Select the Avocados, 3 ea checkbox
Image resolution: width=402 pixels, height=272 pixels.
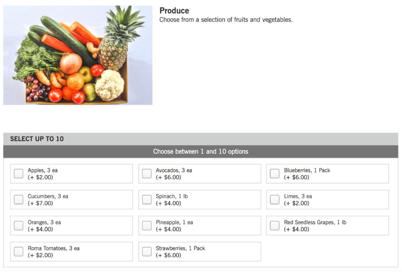coord(147,174)
